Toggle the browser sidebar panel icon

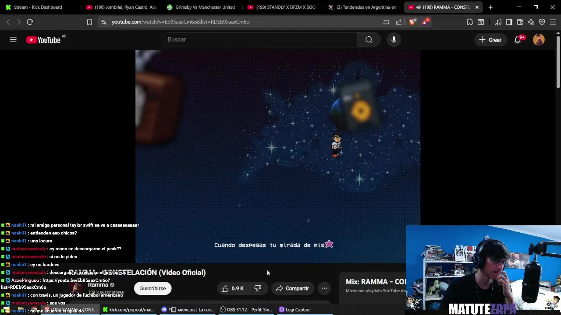509,22
